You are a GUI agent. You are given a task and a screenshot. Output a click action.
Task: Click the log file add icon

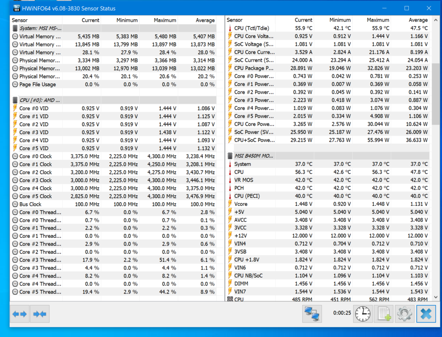point(384,314)
